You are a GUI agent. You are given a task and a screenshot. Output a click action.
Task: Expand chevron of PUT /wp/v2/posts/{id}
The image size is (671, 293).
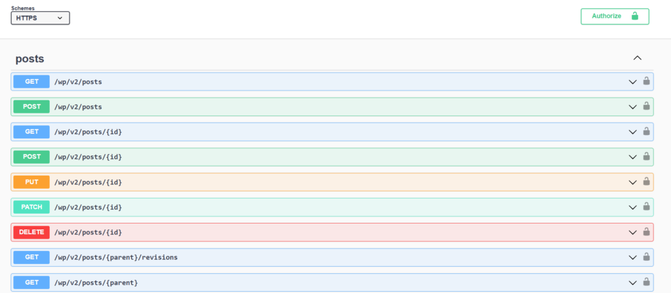[x=632, y=182]
